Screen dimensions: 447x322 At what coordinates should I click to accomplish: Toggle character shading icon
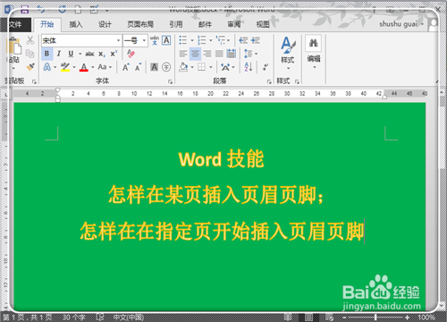pos(154,67)
